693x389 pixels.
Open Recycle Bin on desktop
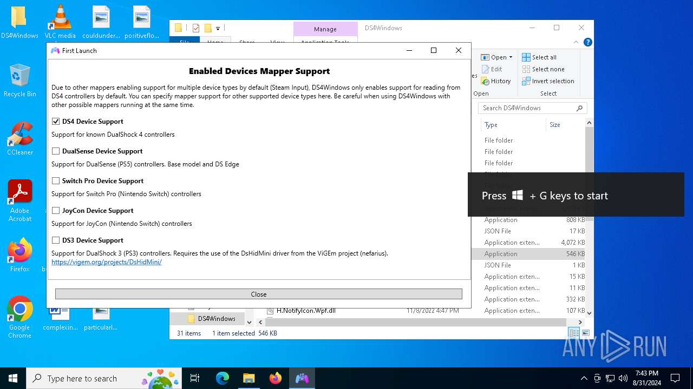(x=19, y=81)
